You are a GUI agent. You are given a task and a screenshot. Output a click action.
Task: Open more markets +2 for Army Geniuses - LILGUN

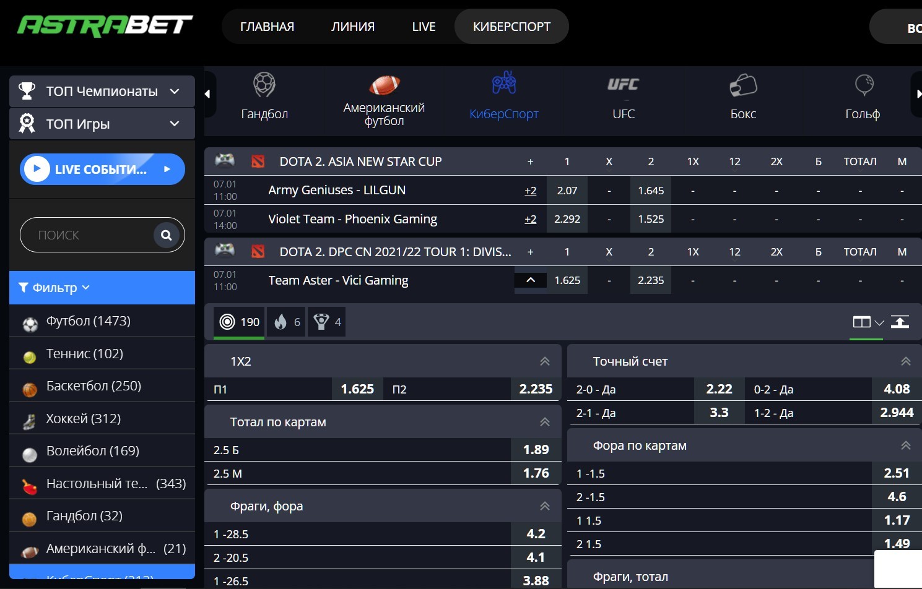pyautogui.click(x=531, y=191)
